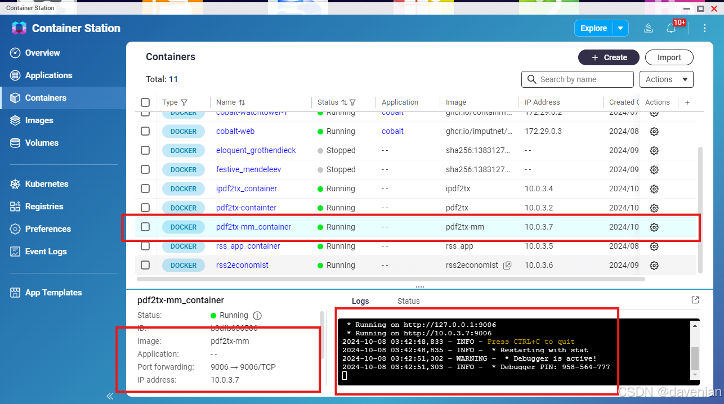Screen dimensions: 724x404
Task: Open actions gear for rss2economist
Action: (x=654, y=265)
